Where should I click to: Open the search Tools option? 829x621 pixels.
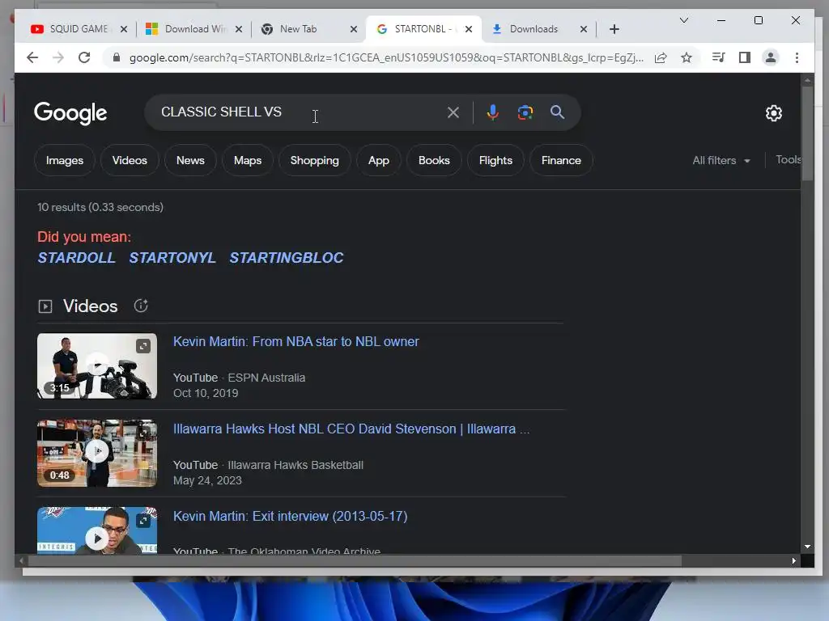pyautogui.click(x=788, y=159)
